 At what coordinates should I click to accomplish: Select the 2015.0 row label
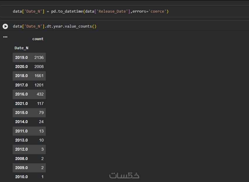click(x=21, y=113)
